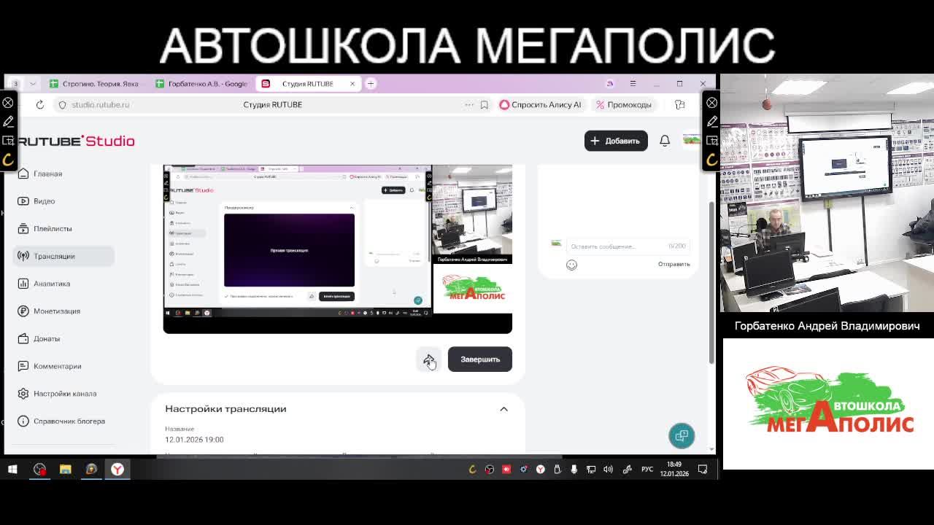The height and width of the screenshot is (525, 934).
Task: Click the microphone icon in system tray
Action: (x=574, y=470)
